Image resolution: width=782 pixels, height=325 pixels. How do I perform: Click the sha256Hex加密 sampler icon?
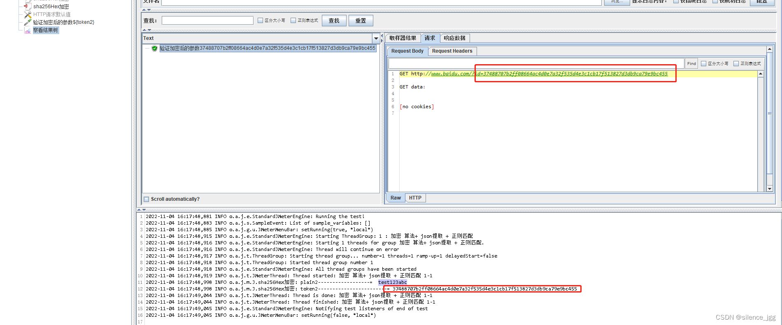pyautogui.click(x=28, y=6)
